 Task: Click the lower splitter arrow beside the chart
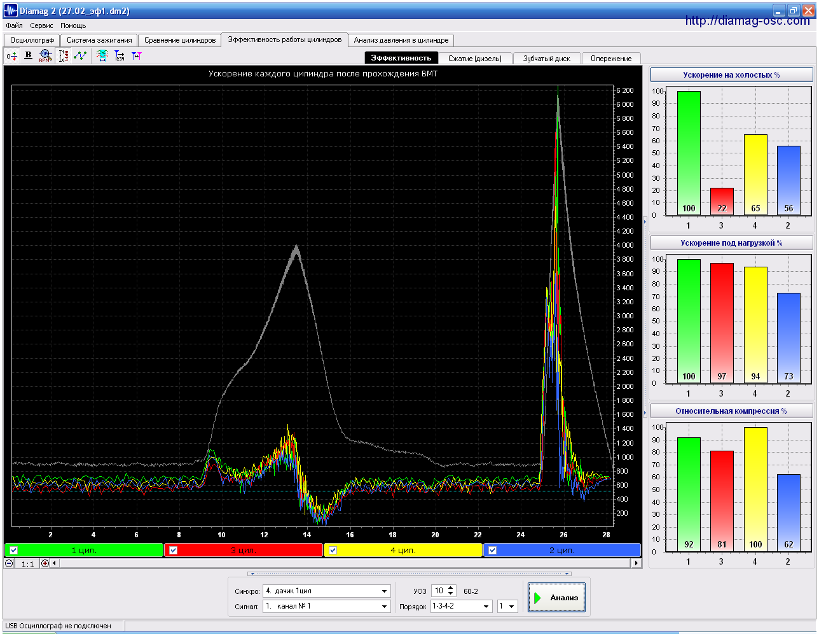pos(645,413)
